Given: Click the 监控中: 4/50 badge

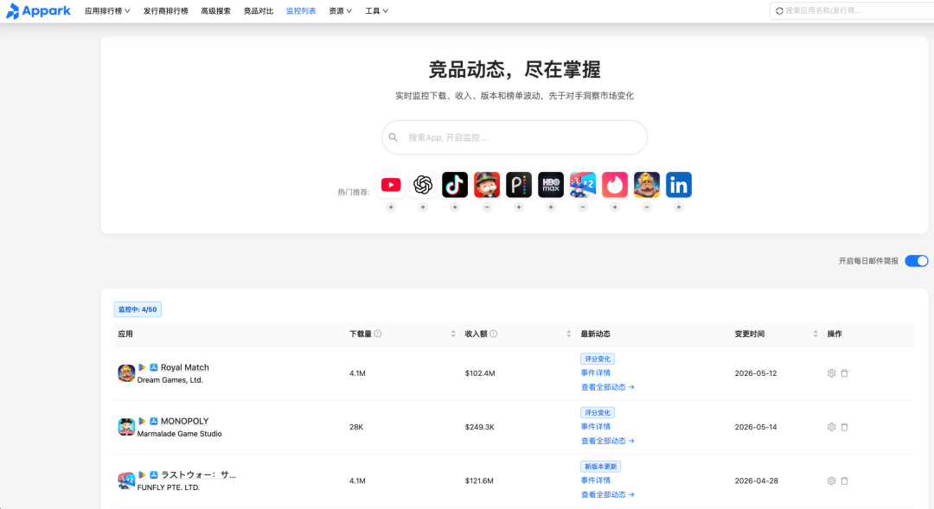Looking at the screenshot, I should pos(138,309).
